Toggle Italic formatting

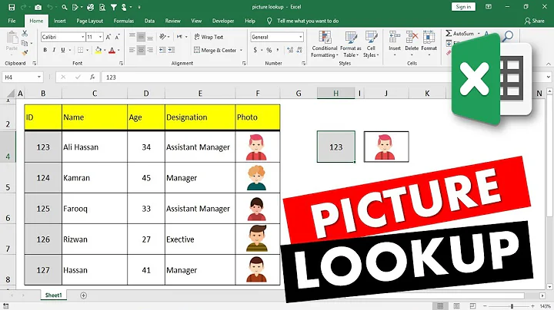point(54,50)
